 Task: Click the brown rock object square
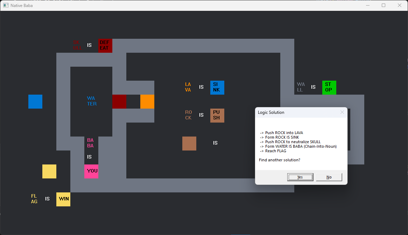coord(189,143)
